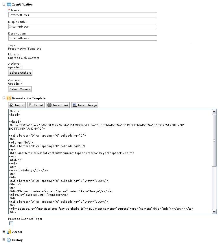The image size is (221, 243).
Task: Collapse the Presentation Template section
Action: 4,98
